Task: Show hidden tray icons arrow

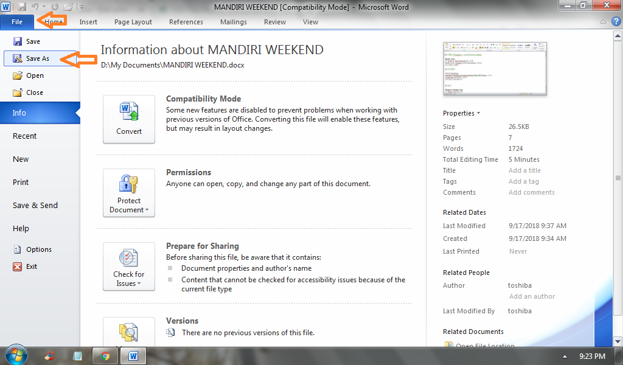Action: [565, 356]
